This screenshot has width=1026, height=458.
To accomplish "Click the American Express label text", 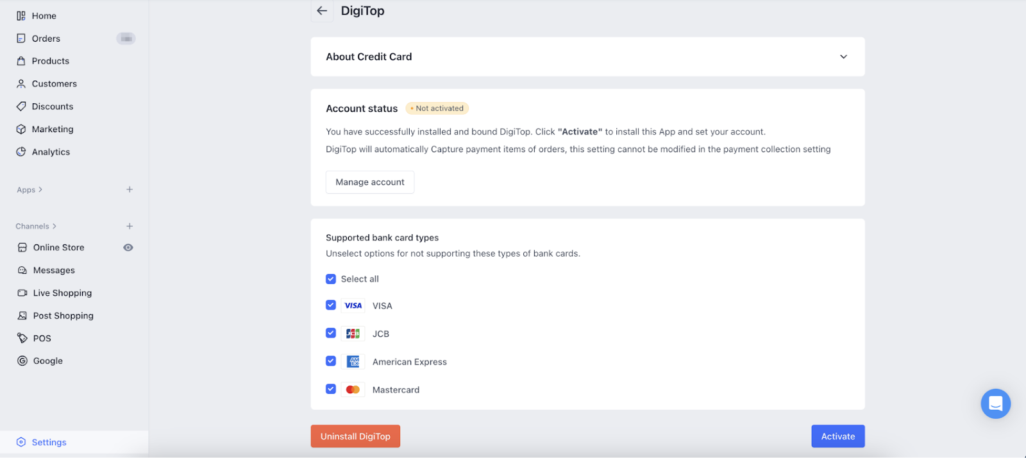I will coord(410,362).
